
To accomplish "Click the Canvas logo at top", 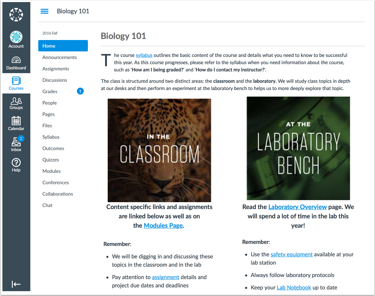I will (x=16, y=14).
